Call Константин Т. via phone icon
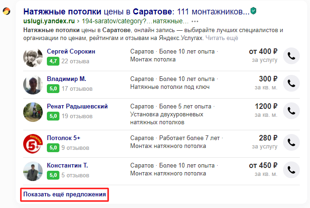Viewport: 310px width, 208px height. pyautogui.click(x=291, y=170)
